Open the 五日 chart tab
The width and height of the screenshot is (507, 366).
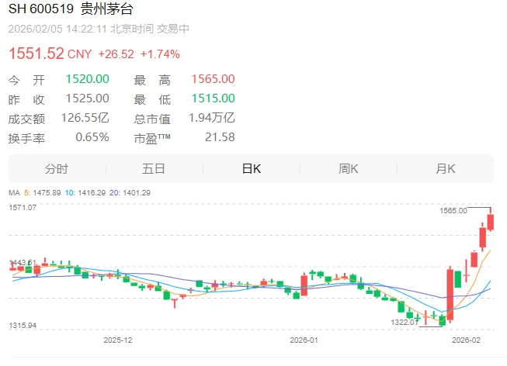[154, 168]
